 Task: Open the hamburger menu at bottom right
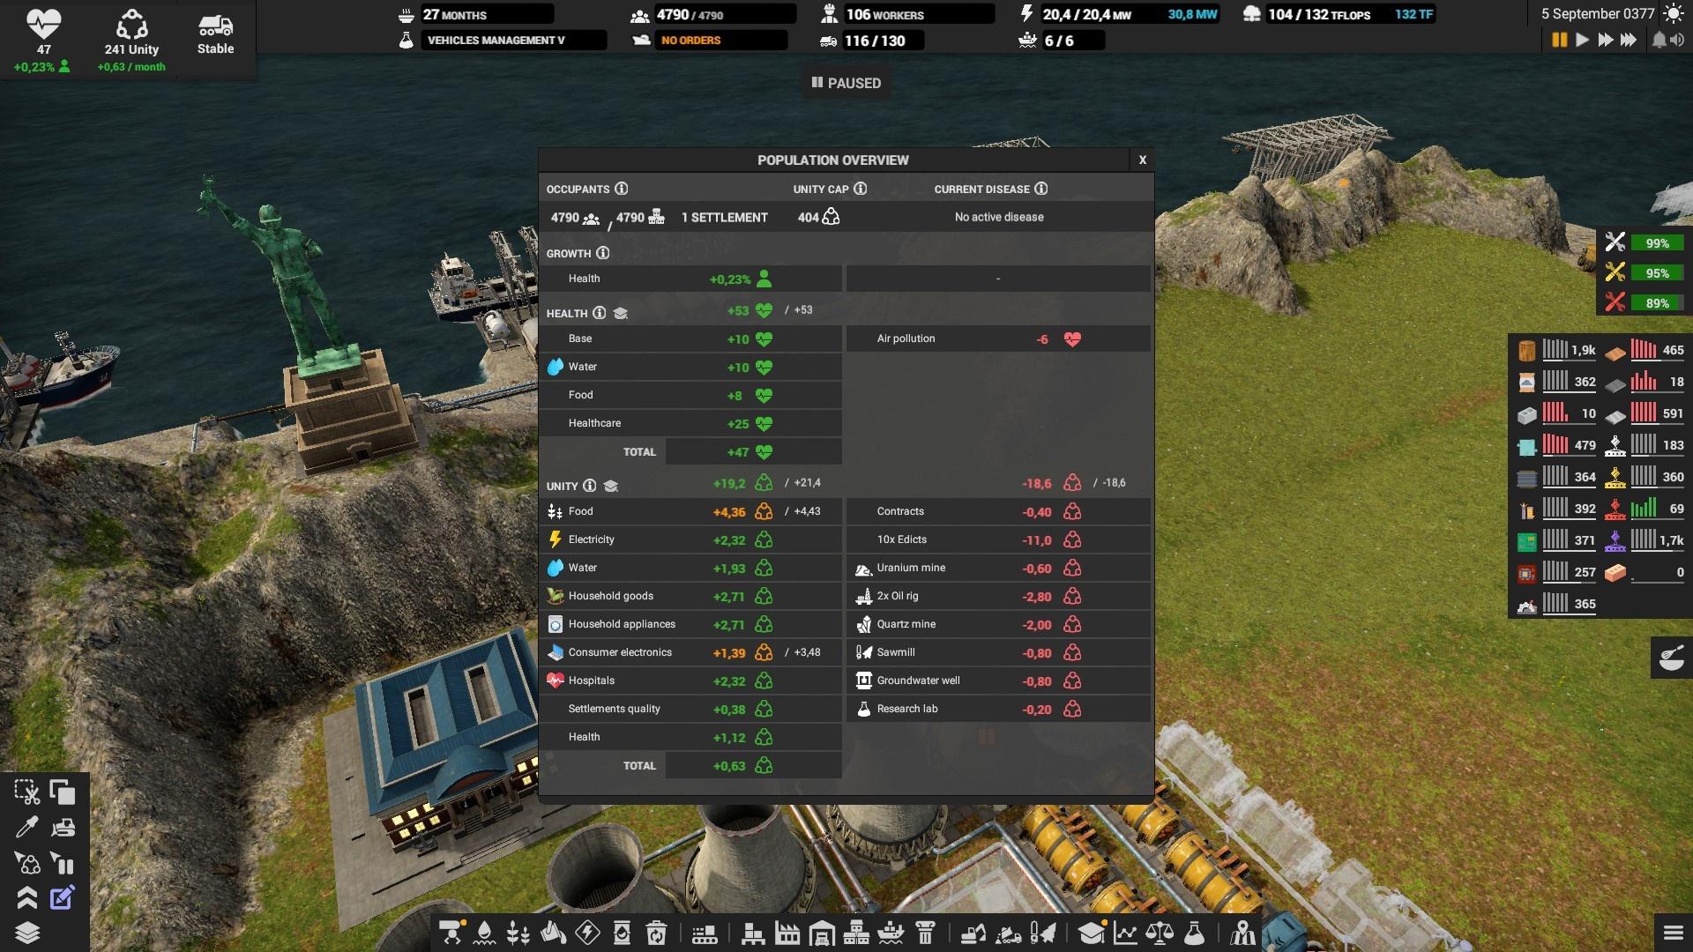[1673, 932]
